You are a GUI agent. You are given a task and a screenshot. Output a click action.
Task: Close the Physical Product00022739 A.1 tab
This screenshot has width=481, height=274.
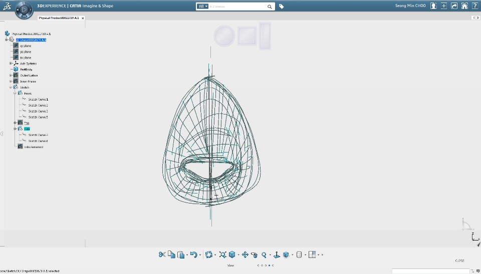[83, 18]
